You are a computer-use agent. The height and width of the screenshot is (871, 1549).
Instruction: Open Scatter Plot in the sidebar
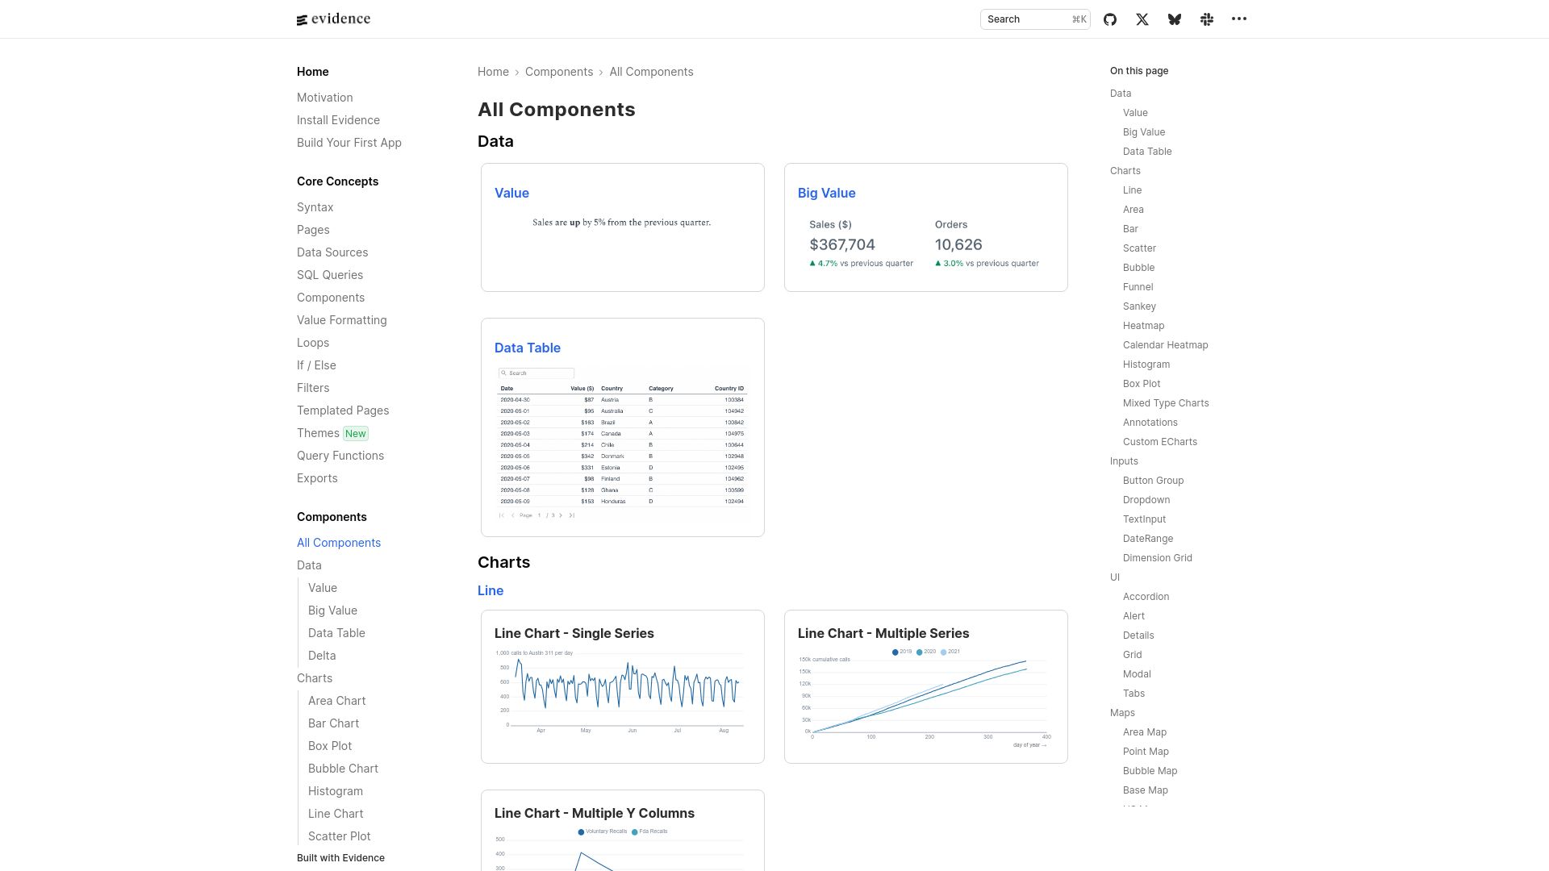[x=339, y=836]
